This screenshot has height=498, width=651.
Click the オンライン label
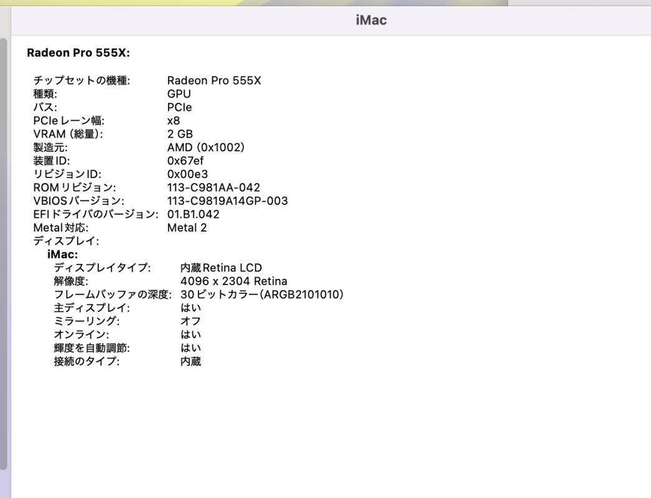pos(82,335)
